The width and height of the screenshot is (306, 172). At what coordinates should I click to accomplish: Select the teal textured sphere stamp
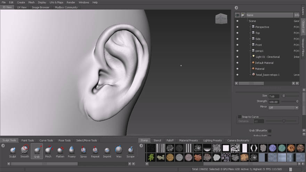coord(282,148)
